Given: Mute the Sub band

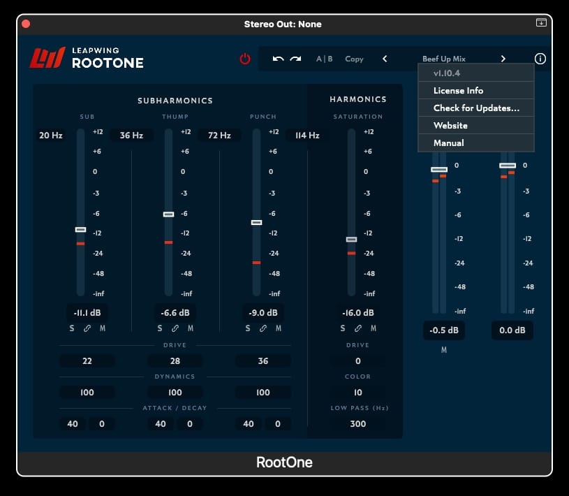Looking at the screenshot, I should 103,328.
